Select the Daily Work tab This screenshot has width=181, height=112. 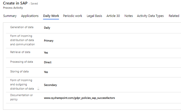pyautogui.click(x=51, y=16)
